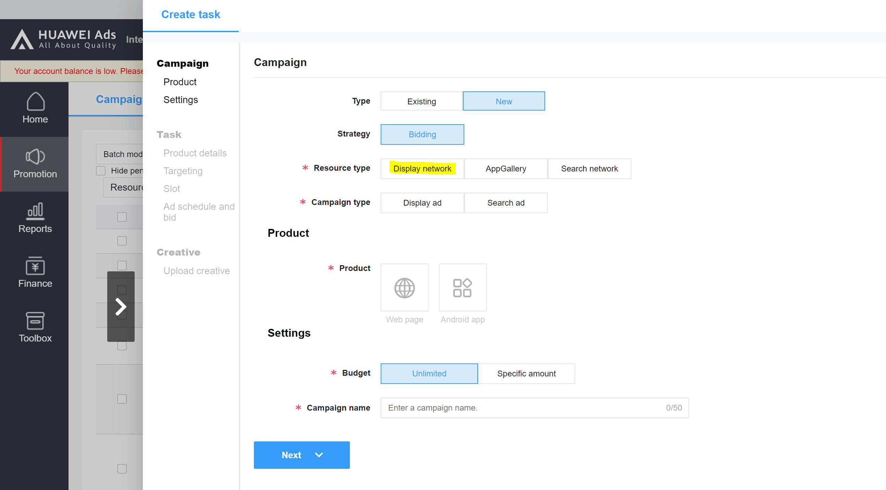Open Promotion megaphone icon
886x490 pixels.
coord(35,157)
